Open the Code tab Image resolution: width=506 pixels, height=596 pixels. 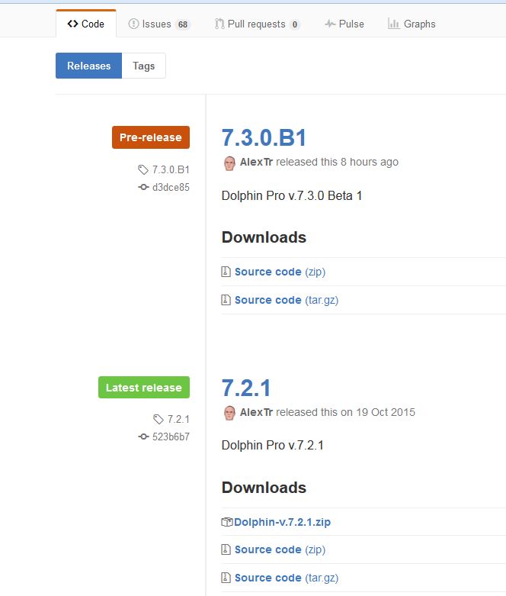pos(85,24)
